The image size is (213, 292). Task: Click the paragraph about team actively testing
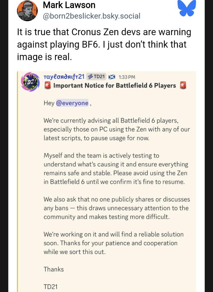116,168
